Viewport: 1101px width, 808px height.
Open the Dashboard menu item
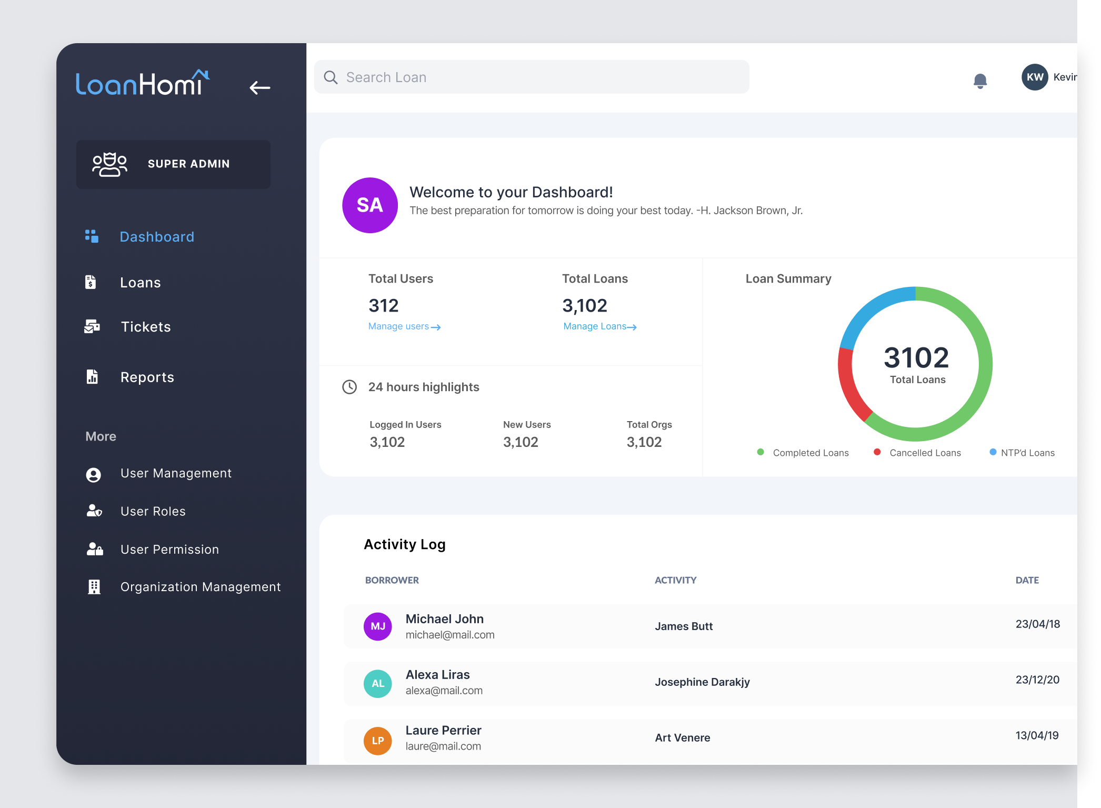[157, 237]
